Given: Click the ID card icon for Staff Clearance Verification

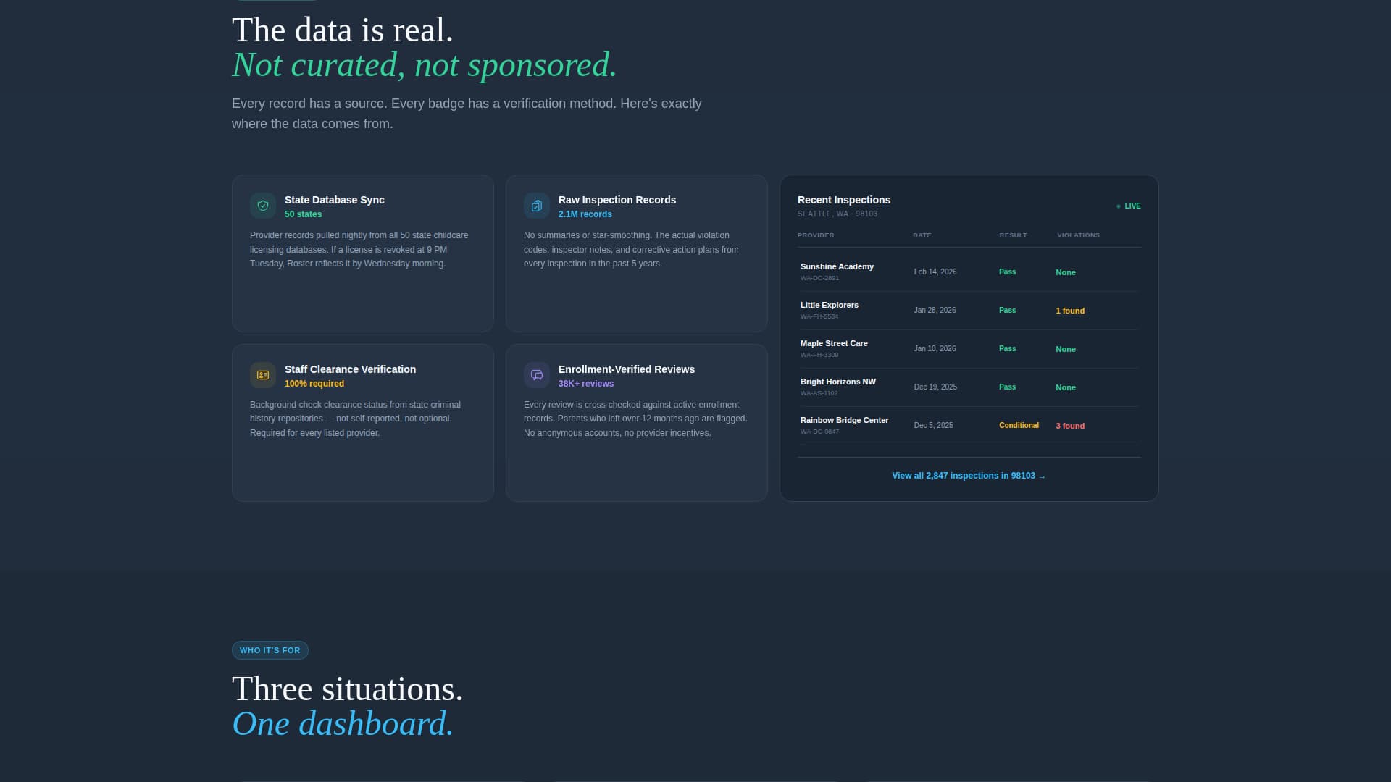Looking at the screenshot, I should click(263, 375).
